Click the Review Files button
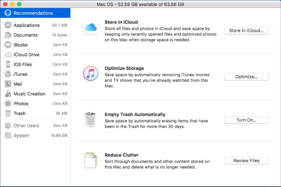Image resolution: width=281 pixels, height=187 pixels. [246, 161]
